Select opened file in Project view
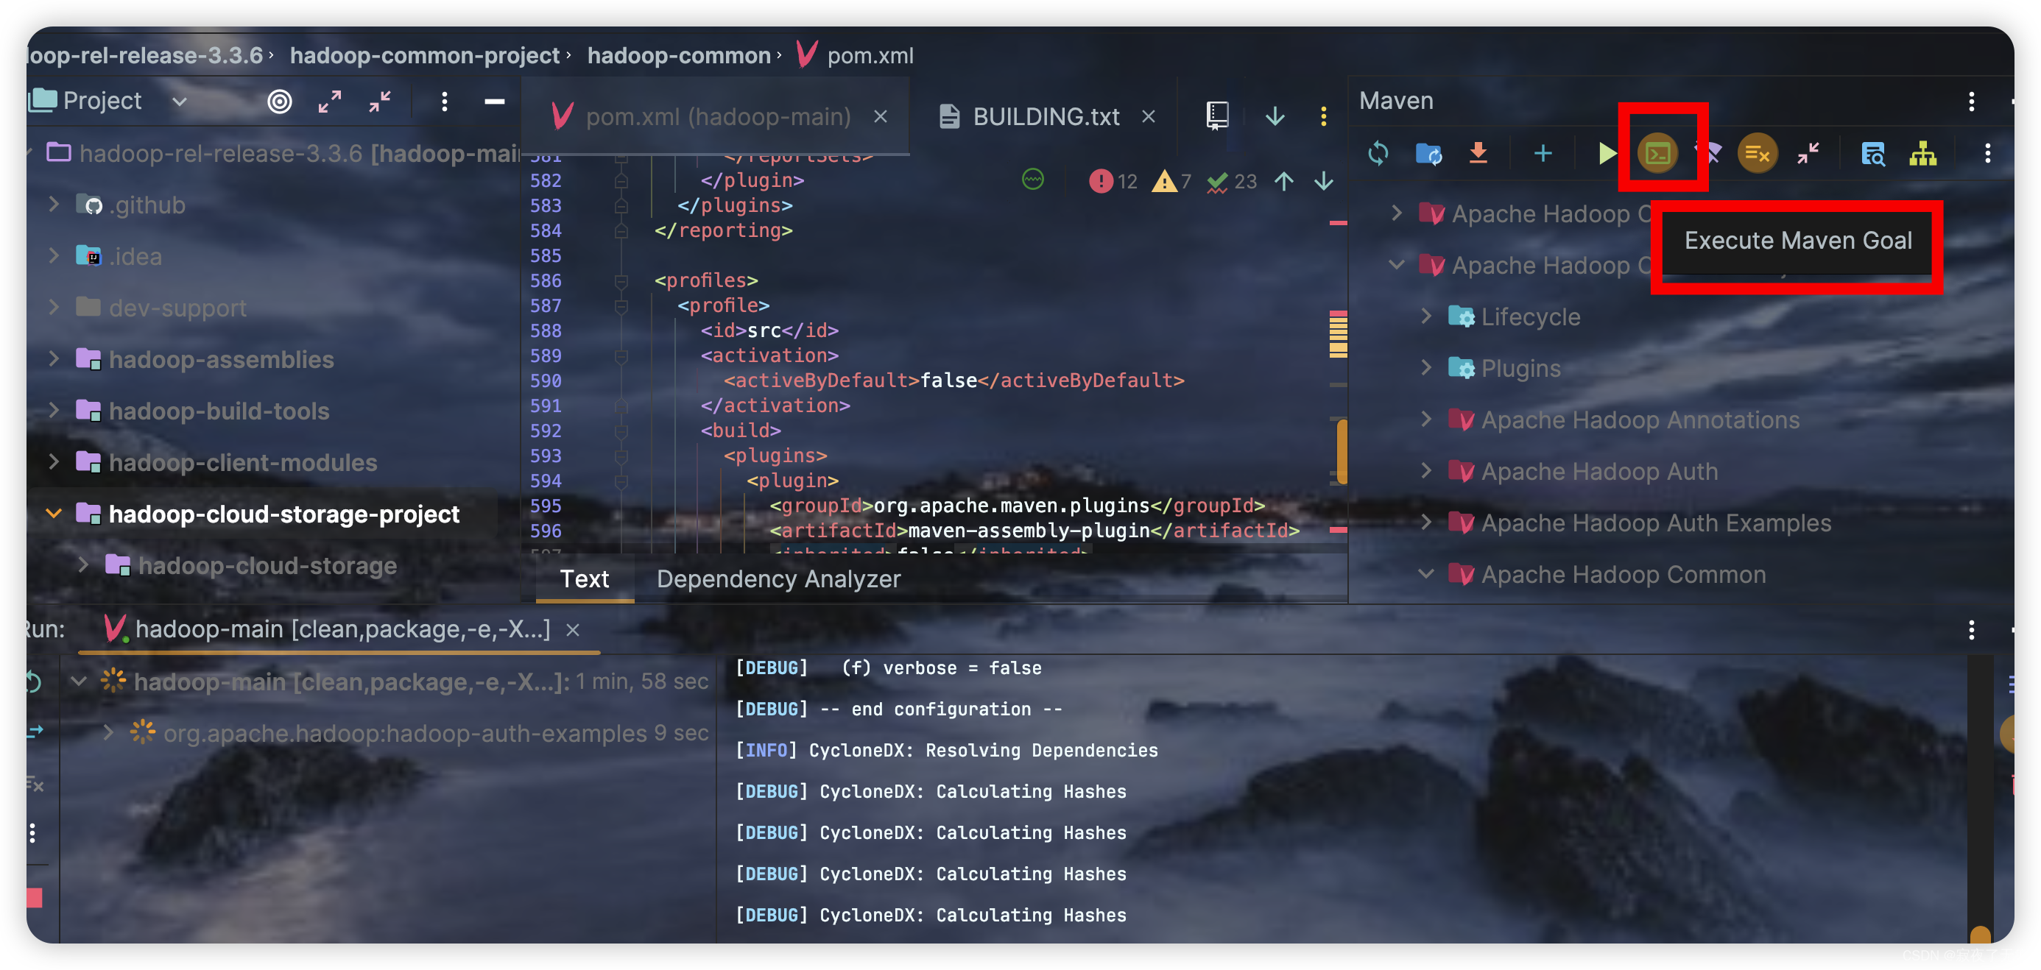This screenshot has height=970, width=2041. (279, 102)
